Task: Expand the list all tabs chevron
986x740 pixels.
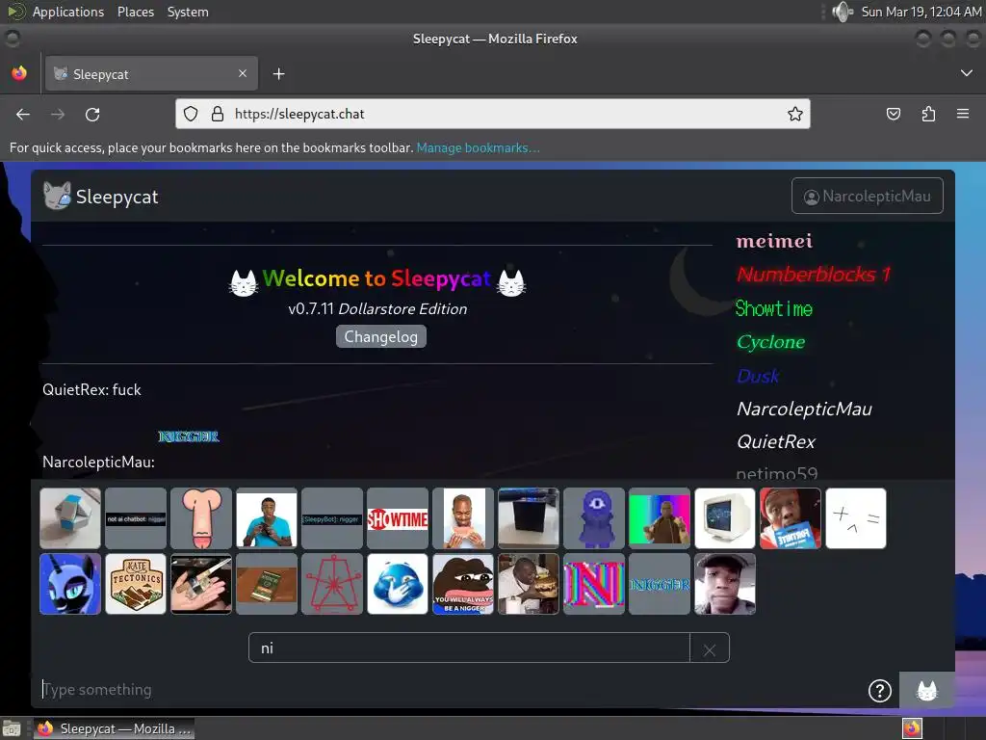Action: point(967,73)
